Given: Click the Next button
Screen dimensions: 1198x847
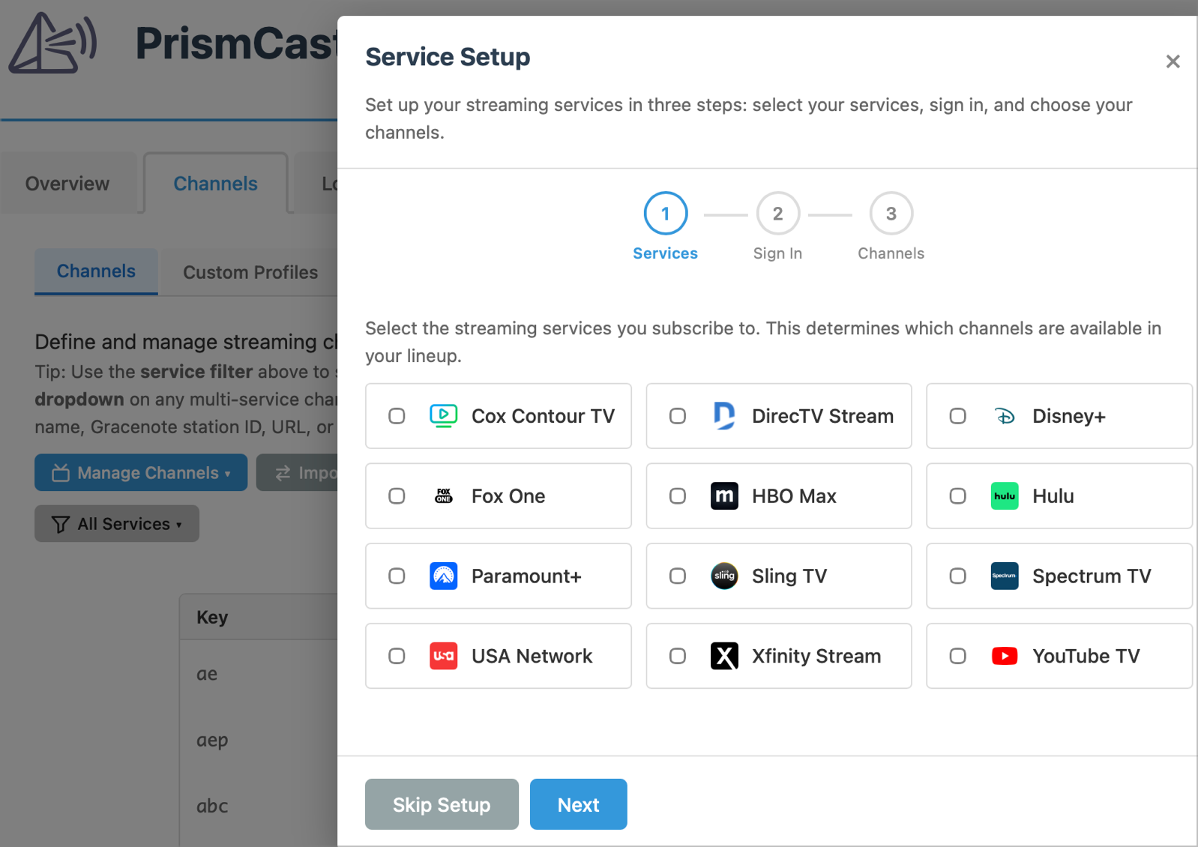Looking at the screenshot, I should (x=578, y=804).
